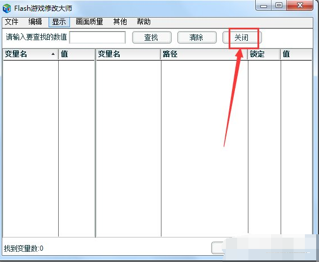Click the 锁定 column header
Image resolution: width=319 pixels, height=262 pixels.
tap(264, 54)
